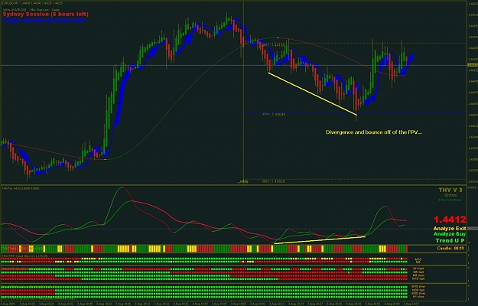Viewport: 478px width, 306px height.
Task: Click the EURUSD,M1 chart title text
Action: (x=32, y=3)
